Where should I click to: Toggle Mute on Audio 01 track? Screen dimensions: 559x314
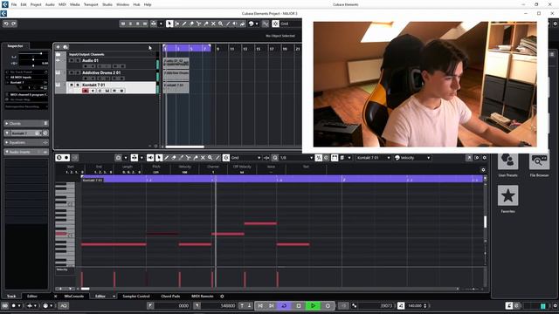tap(72, 61)
